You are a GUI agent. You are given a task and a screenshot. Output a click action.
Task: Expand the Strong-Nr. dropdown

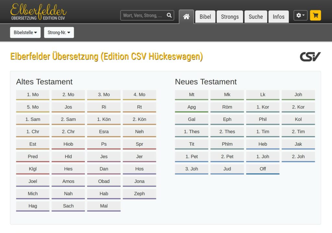click(59, 32)
